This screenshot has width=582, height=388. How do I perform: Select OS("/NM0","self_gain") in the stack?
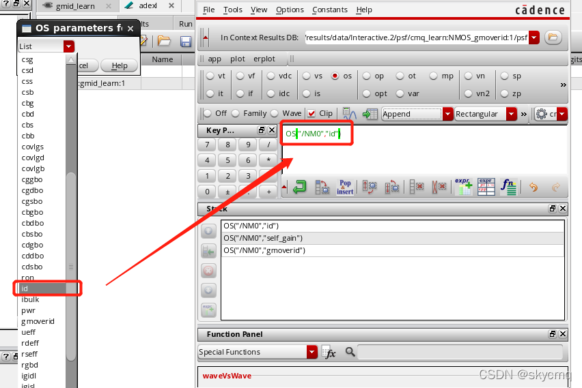392,238
